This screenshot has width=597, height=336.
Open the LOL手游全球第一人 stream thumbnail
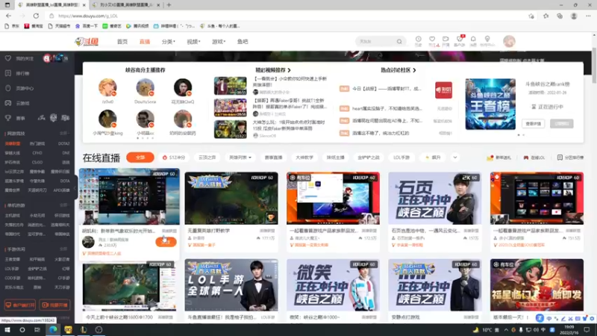(x=231, y=285)
